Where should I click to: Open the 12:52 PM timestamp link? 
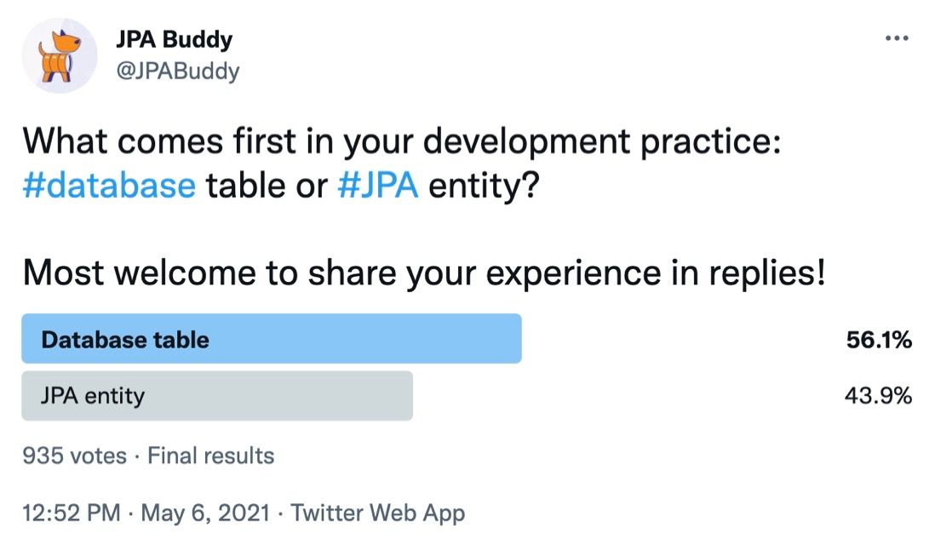point(72,513)
